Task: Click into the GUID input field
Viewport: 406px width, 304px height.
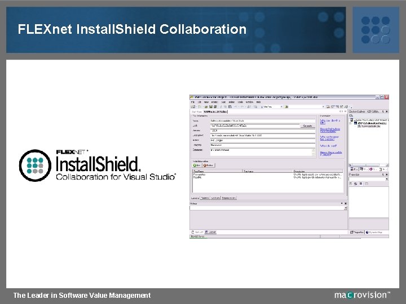Action: pos(255,126)
